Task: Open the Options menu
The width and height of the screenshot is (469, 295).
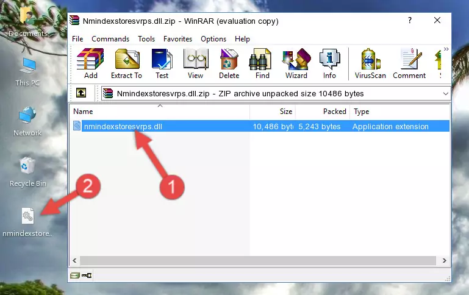Action: 213,39
